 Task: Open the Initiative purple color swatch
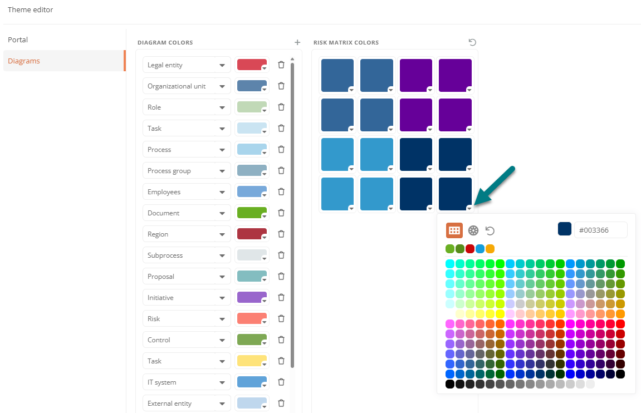click(x=252, y=297)
